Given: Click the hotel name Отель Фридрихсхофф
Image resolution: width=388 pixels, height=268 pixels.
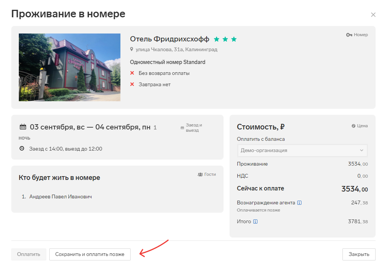Looking at the screenshot, I should coord(170,39).
